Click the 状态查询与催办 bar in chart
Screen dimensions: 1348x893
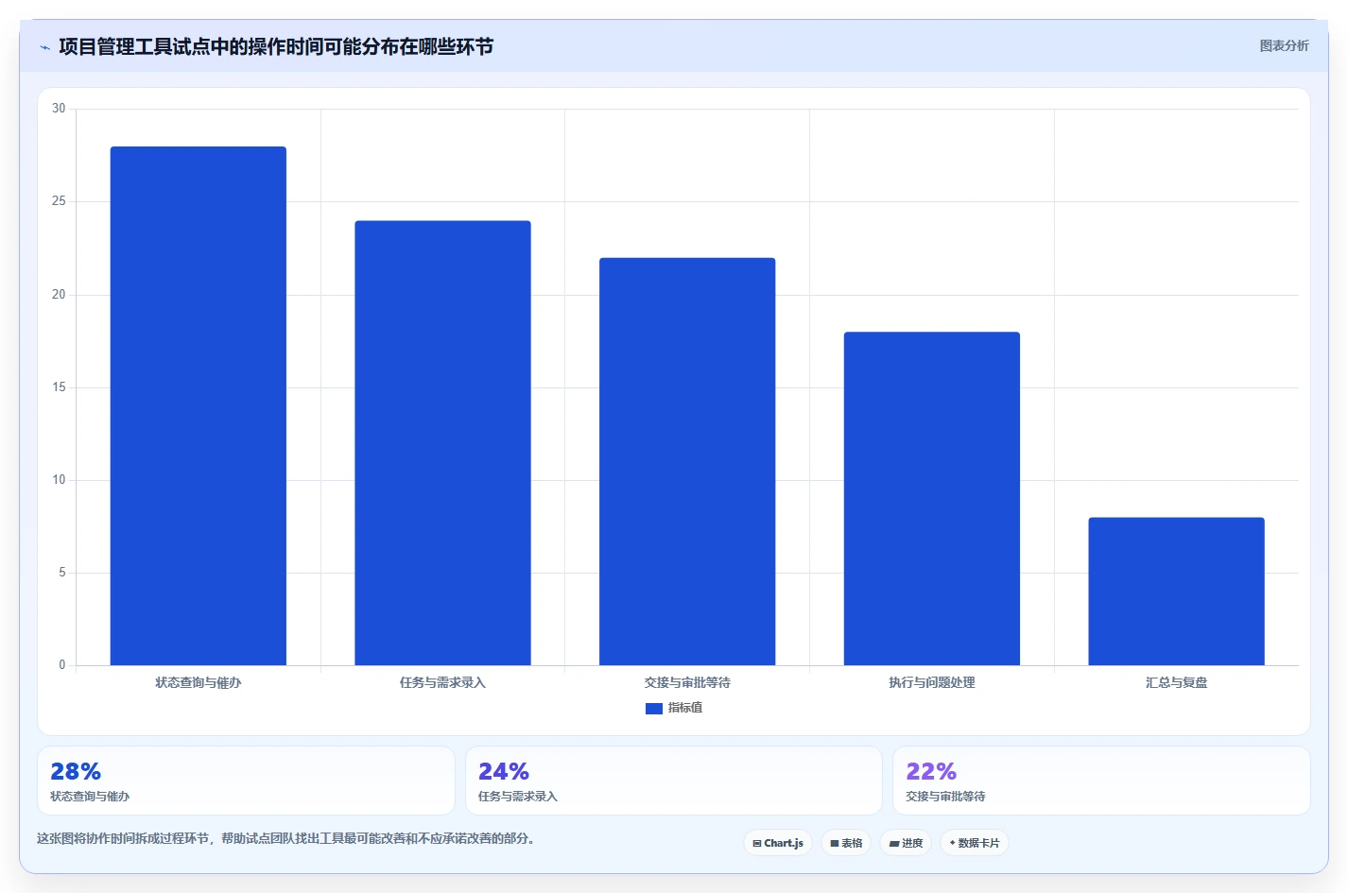tap(199, 405)
